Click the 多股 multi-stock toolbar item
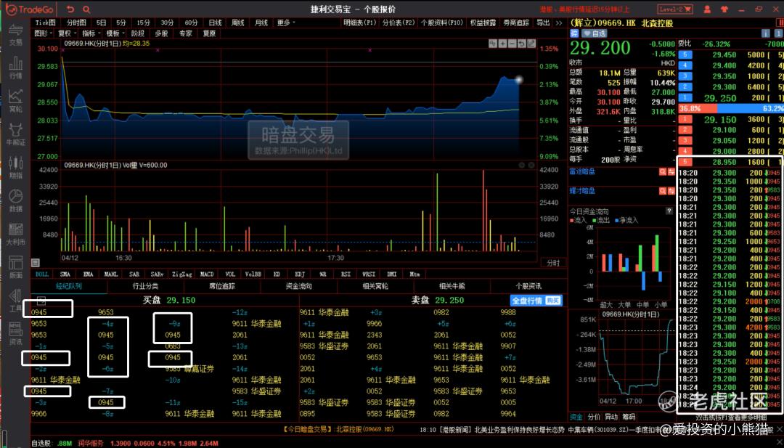Screen dimensions: 784x448 click(161, 33)
